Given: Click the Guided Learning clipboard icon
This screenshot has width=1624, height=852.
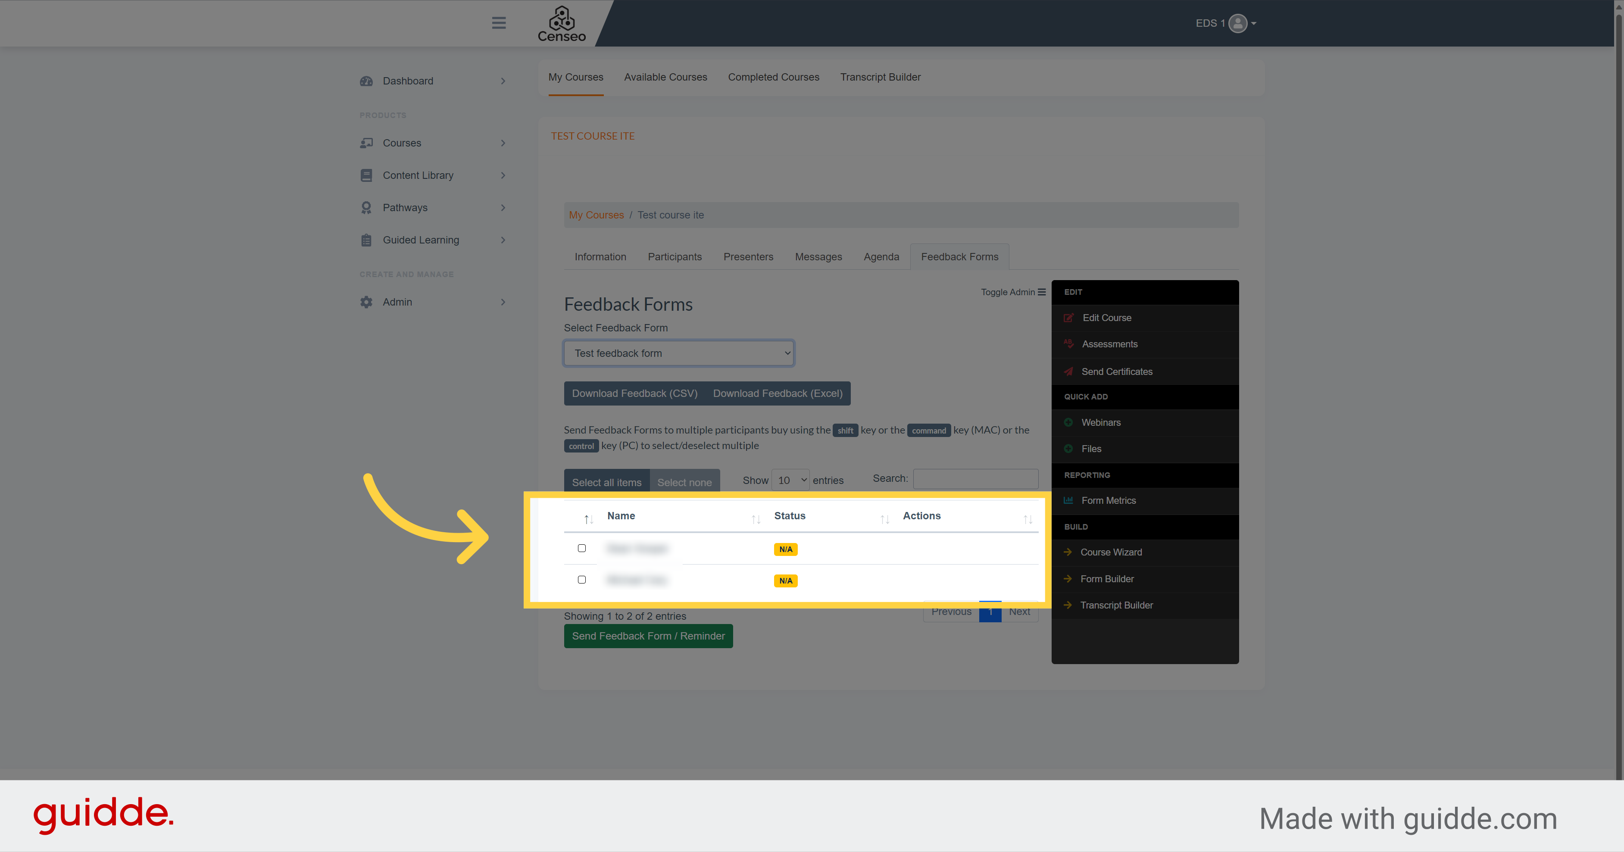Looking at the screenshot, I should pos(366,240).
